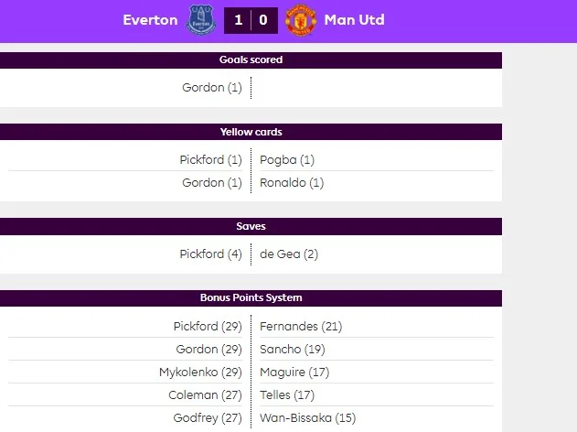Open Maguire (17) bonus points entry
Screen dimensions: 577x432
click(294, 372)
